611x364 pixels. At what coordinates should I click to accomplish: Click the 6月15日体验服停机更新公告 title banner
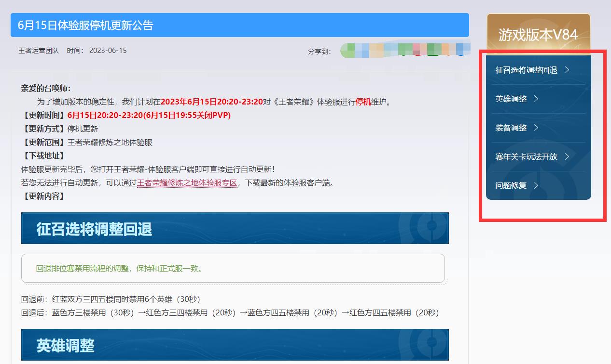point(240,26)
